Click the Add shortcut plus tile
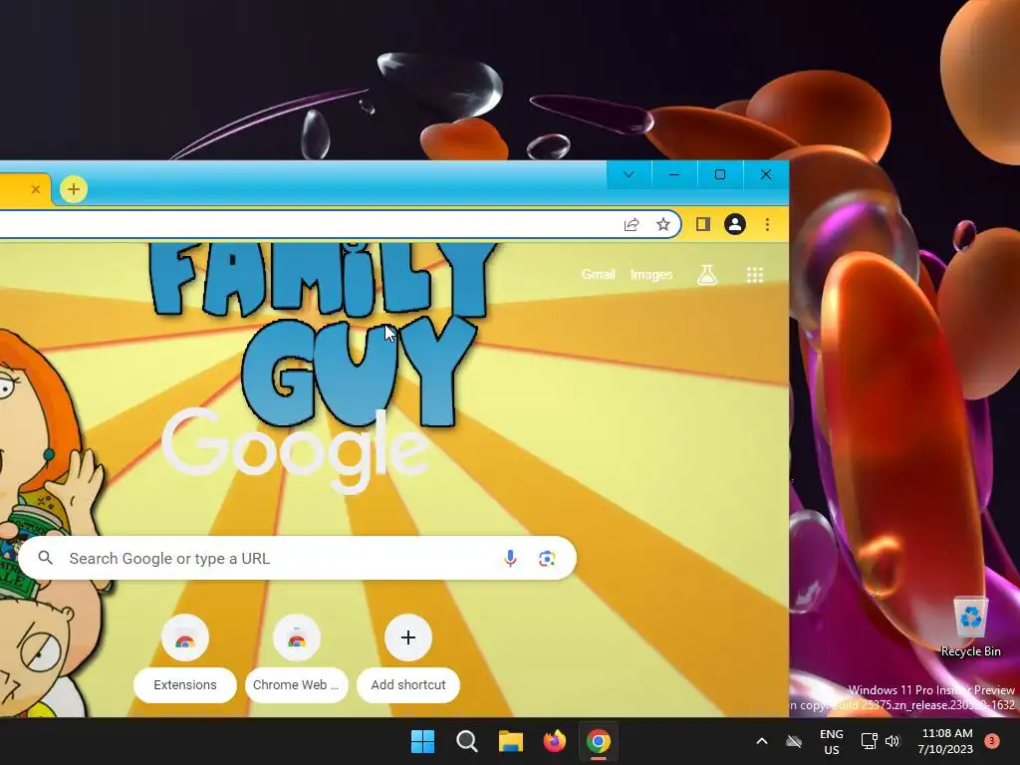The image size is (1020, 765). point(407,637)
